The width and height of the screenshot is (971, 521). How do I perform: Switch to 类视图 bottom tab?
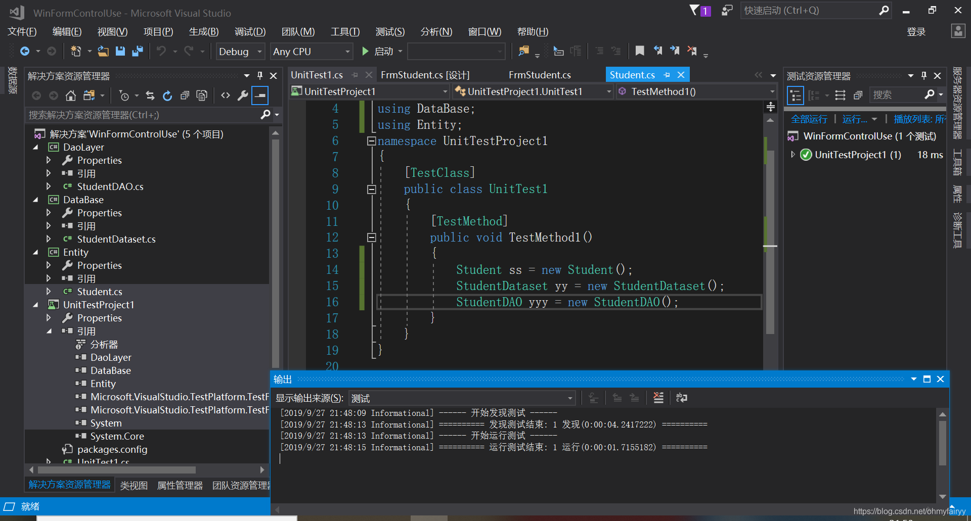[x=134, y=485]
